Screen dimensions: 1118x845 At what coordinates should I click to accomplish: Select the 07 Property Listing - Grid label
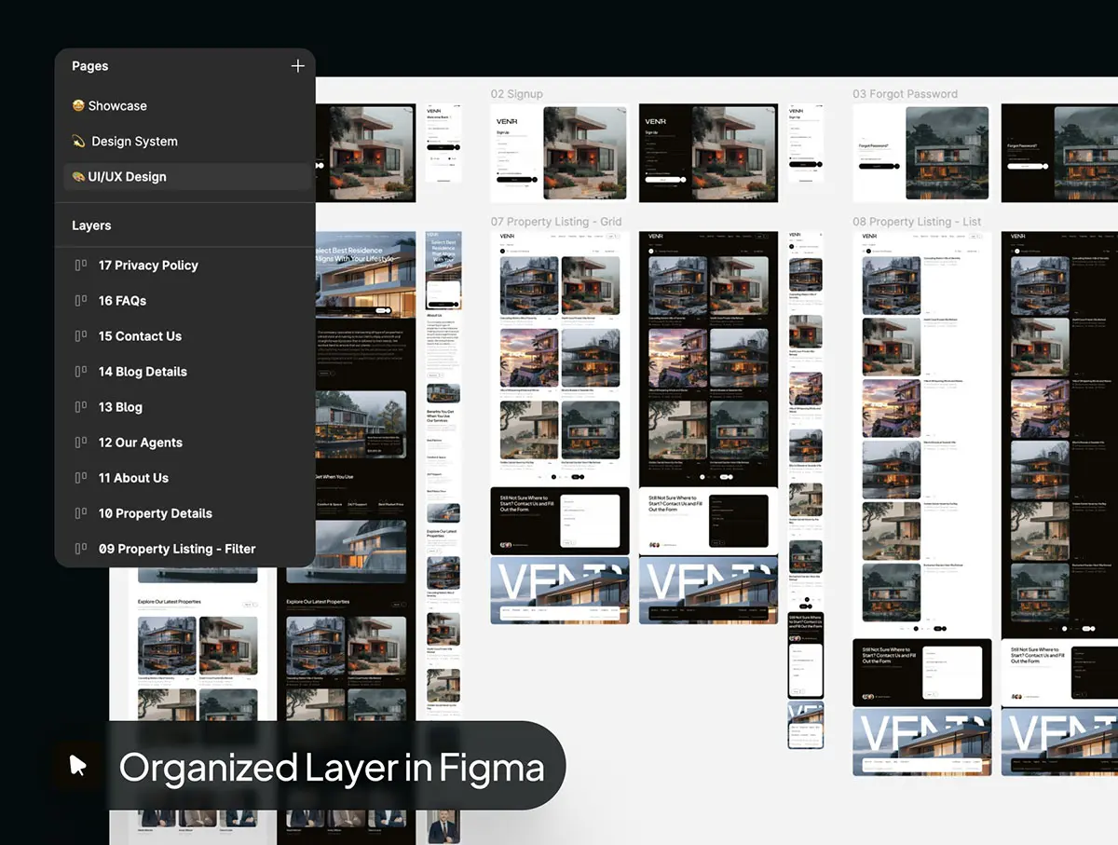click(556, 222)
